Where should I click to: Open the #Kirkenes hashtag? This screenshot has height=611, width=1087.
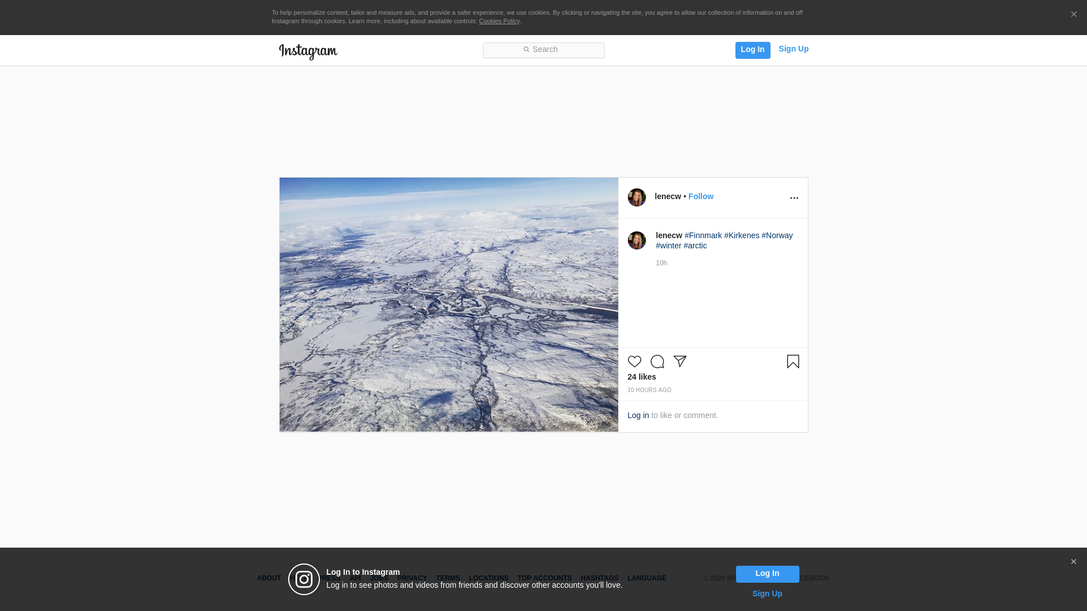click(741, 235)
